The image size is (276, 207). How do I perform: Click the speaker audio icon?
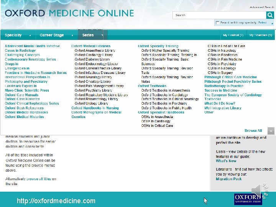point(260,191)
